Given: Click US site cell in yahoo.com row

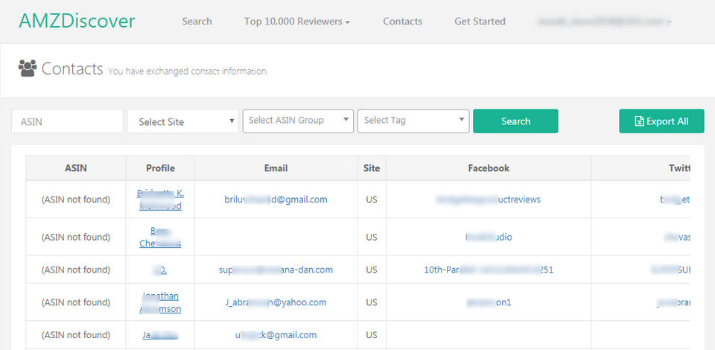Looking at the screenshot, I should (372, 302).
